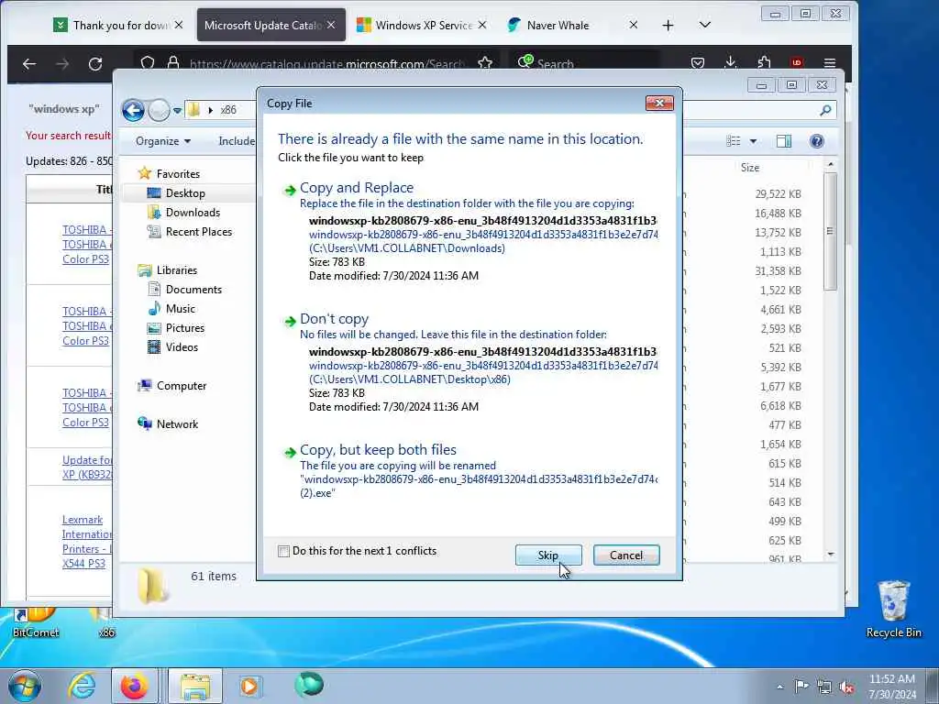Open BitComet desktop shortcut
This screenshot has width=939, height=704.
36,622
